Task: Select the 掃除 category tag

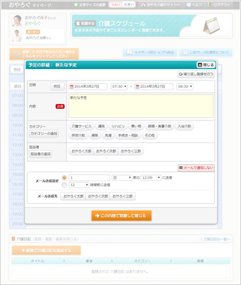Action: tap(94, 136)
